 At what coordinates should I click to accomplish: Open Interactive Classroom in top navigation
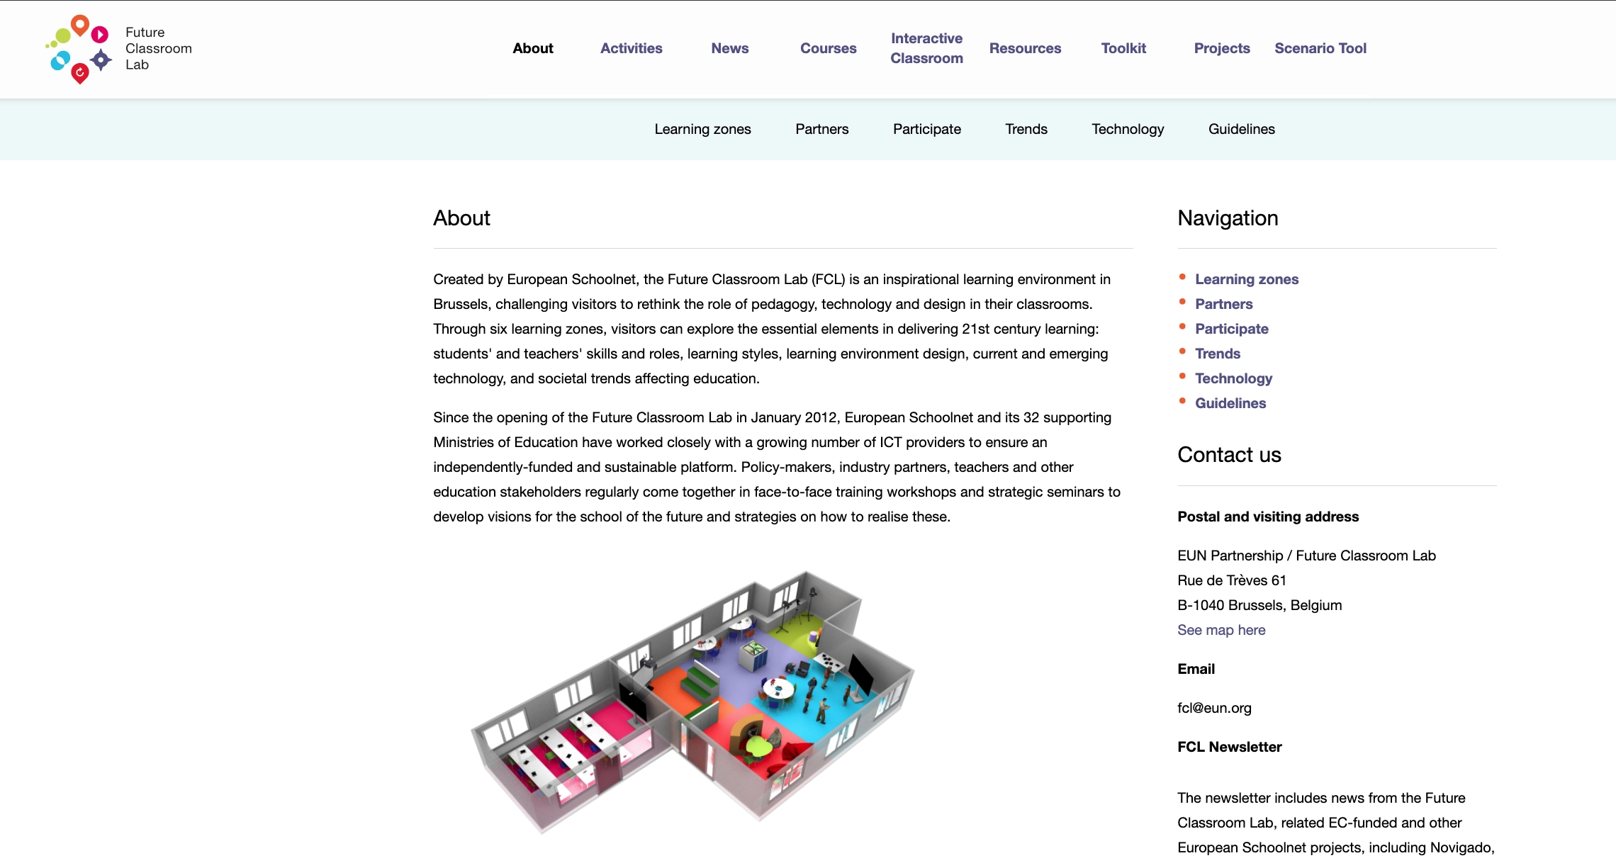tap(926, 48)
